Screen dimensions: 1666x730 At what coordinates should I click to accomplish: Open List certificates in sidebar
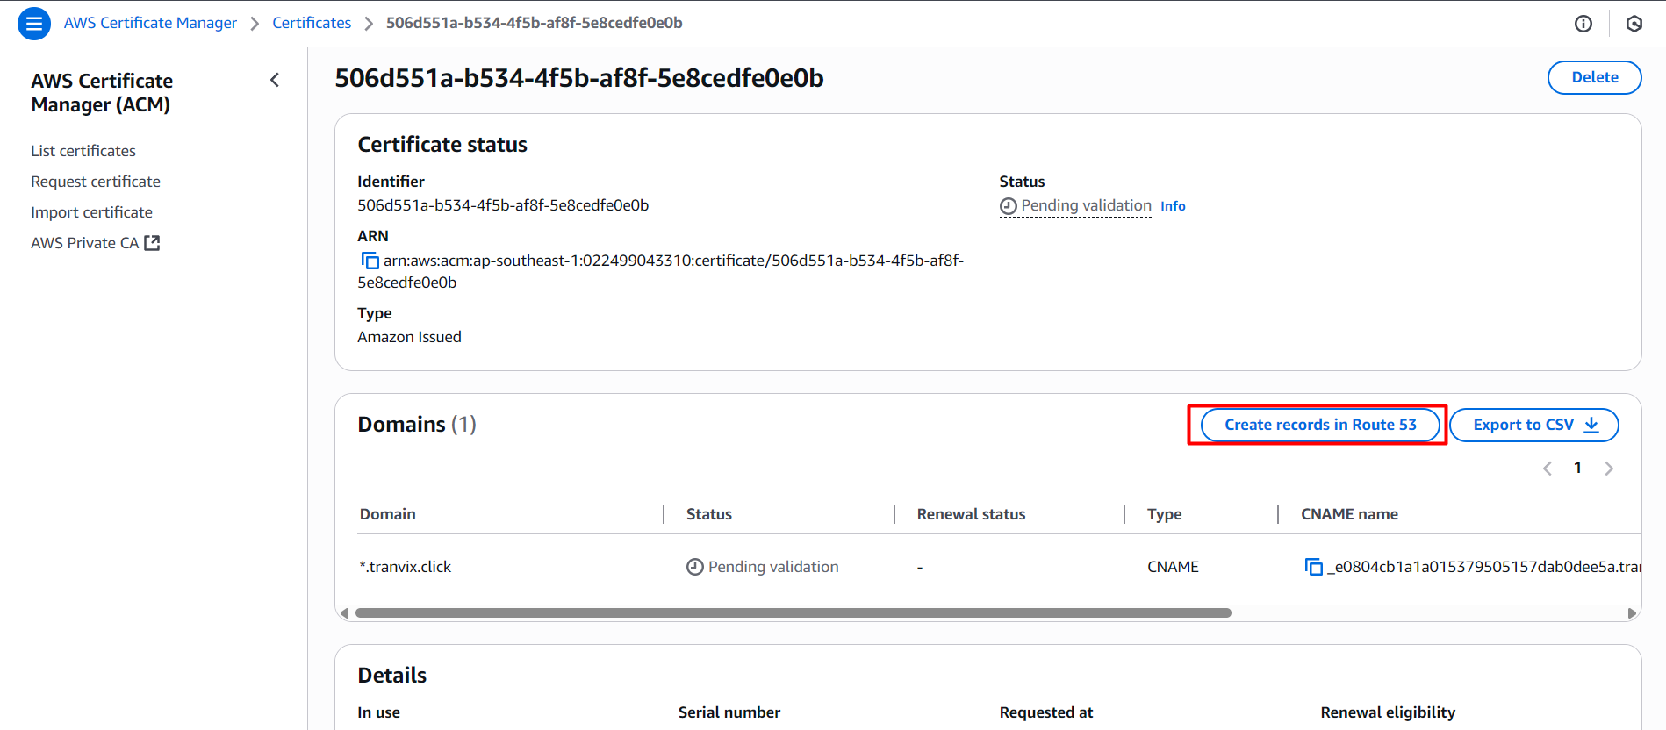tap(83, 151)
